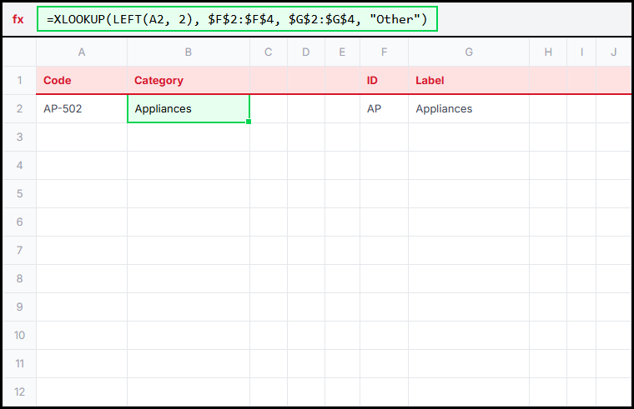Select row 6 header

coord(19,222)
